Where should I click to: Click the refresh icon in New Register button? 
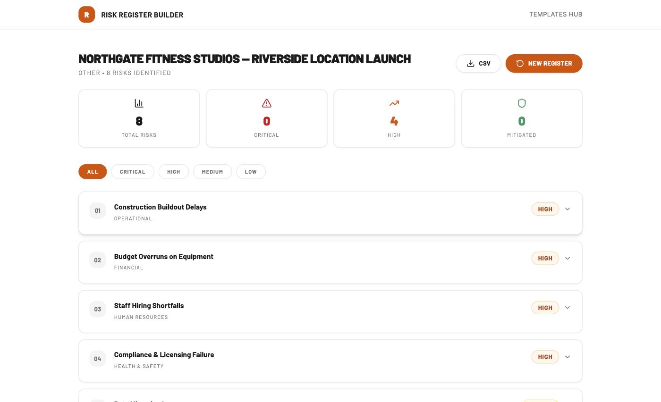coord(520,64)
